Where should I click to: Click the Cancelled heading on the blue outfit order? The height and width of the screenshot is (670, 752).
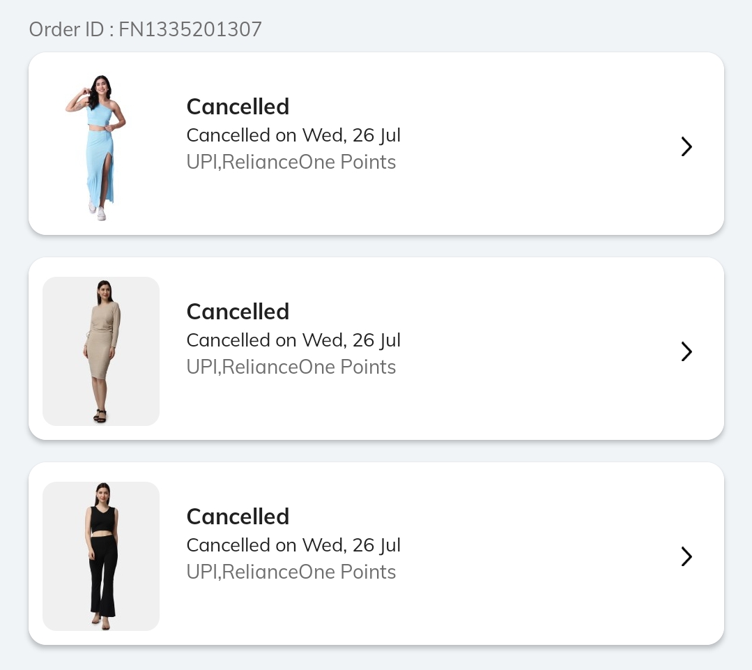tap(238, 107)
